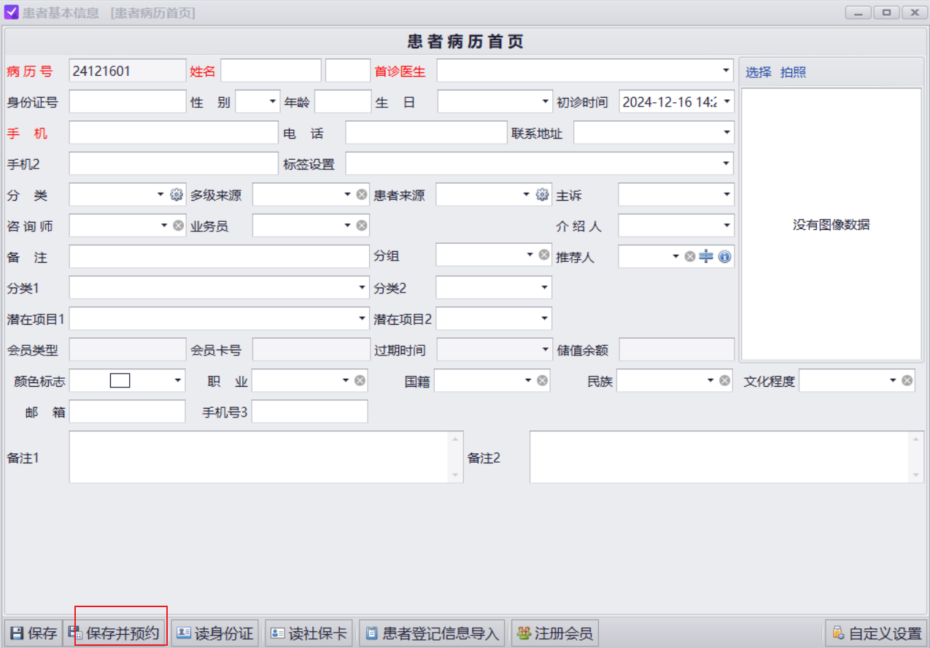
Task: Focus the 姓名 input field
Action: [x=271, y=71]
